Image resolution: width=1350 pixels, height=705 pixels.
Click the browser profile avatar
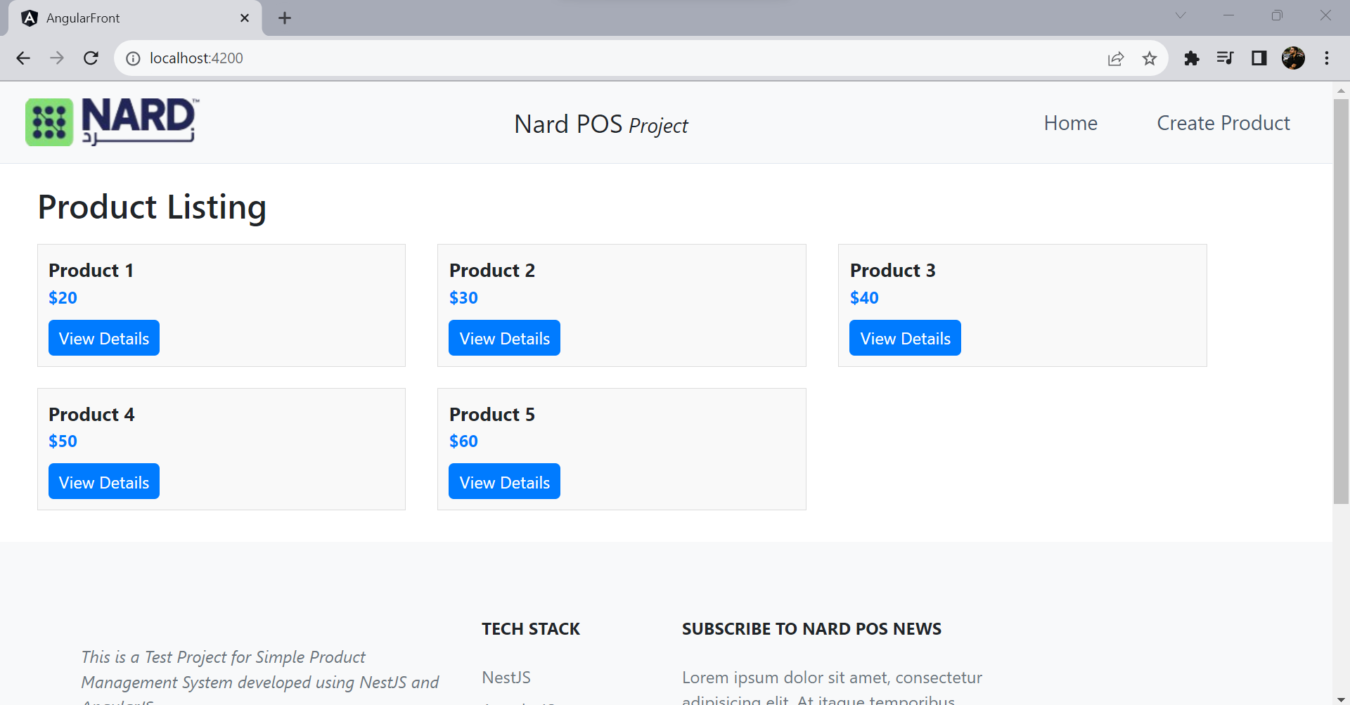point(1293,59)
